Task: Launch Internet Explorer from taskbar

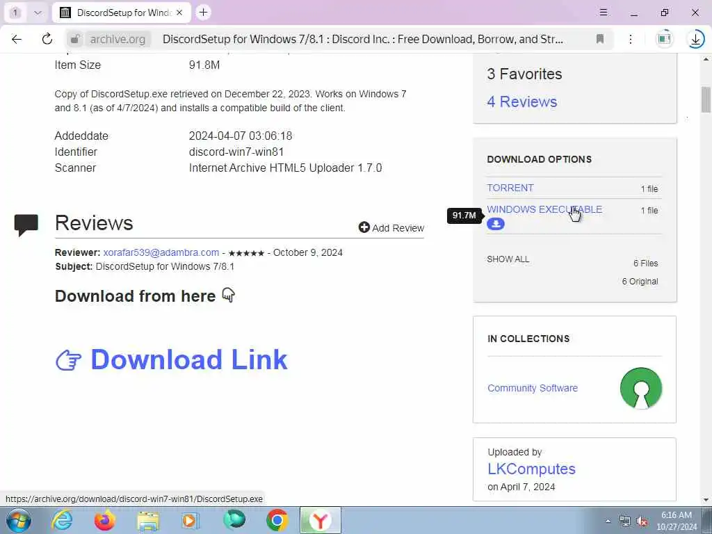Action: point(62,520)
